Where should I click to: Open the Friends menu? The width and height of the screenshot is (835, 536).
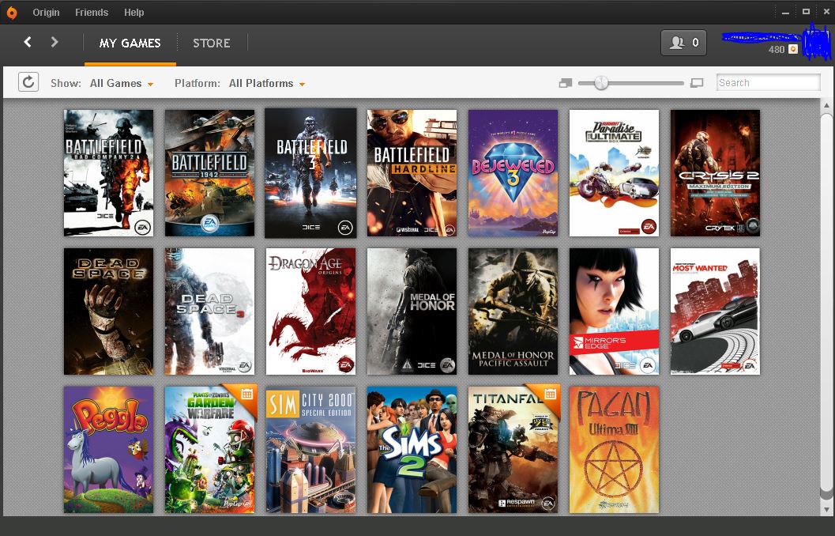click(x=92, y=13)
